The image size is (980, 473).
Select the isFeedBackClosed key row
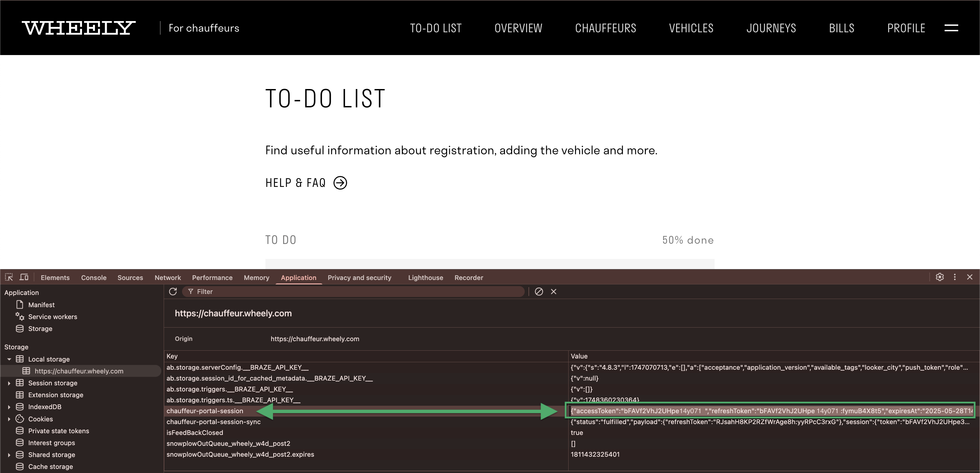tap(195, 432)
